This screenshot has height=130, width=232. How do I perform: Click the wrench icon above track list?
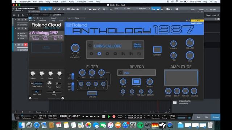pyautogui.click(x=23, y=15)
